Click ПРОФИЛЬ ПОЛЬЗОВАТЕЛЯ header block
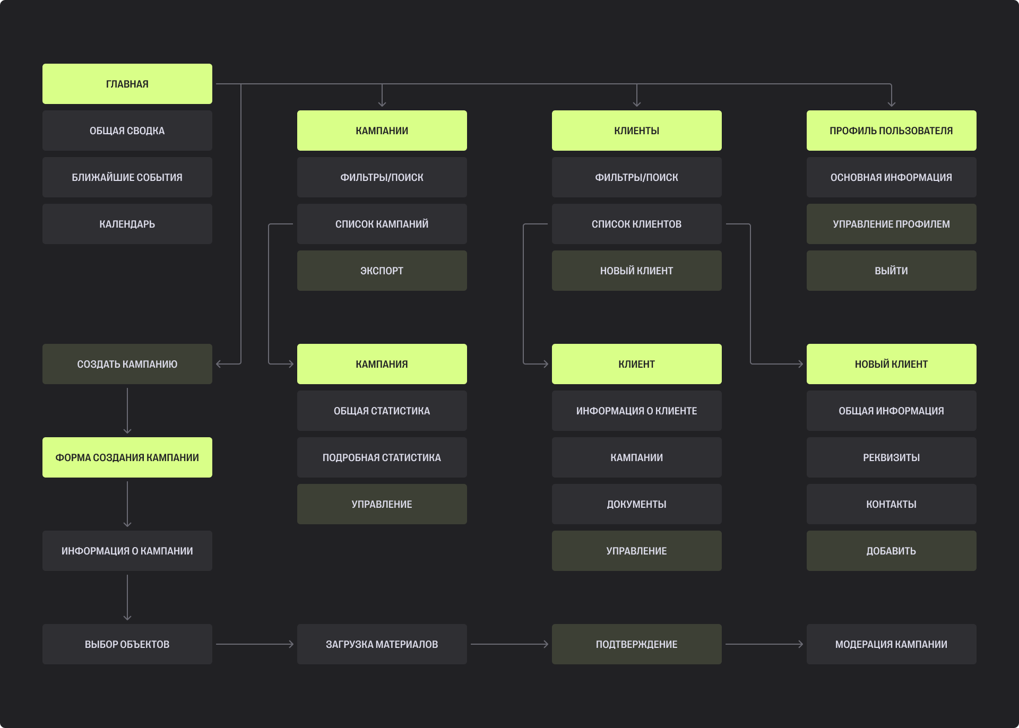Screen dimensions: 1019x728 point(892,131)
